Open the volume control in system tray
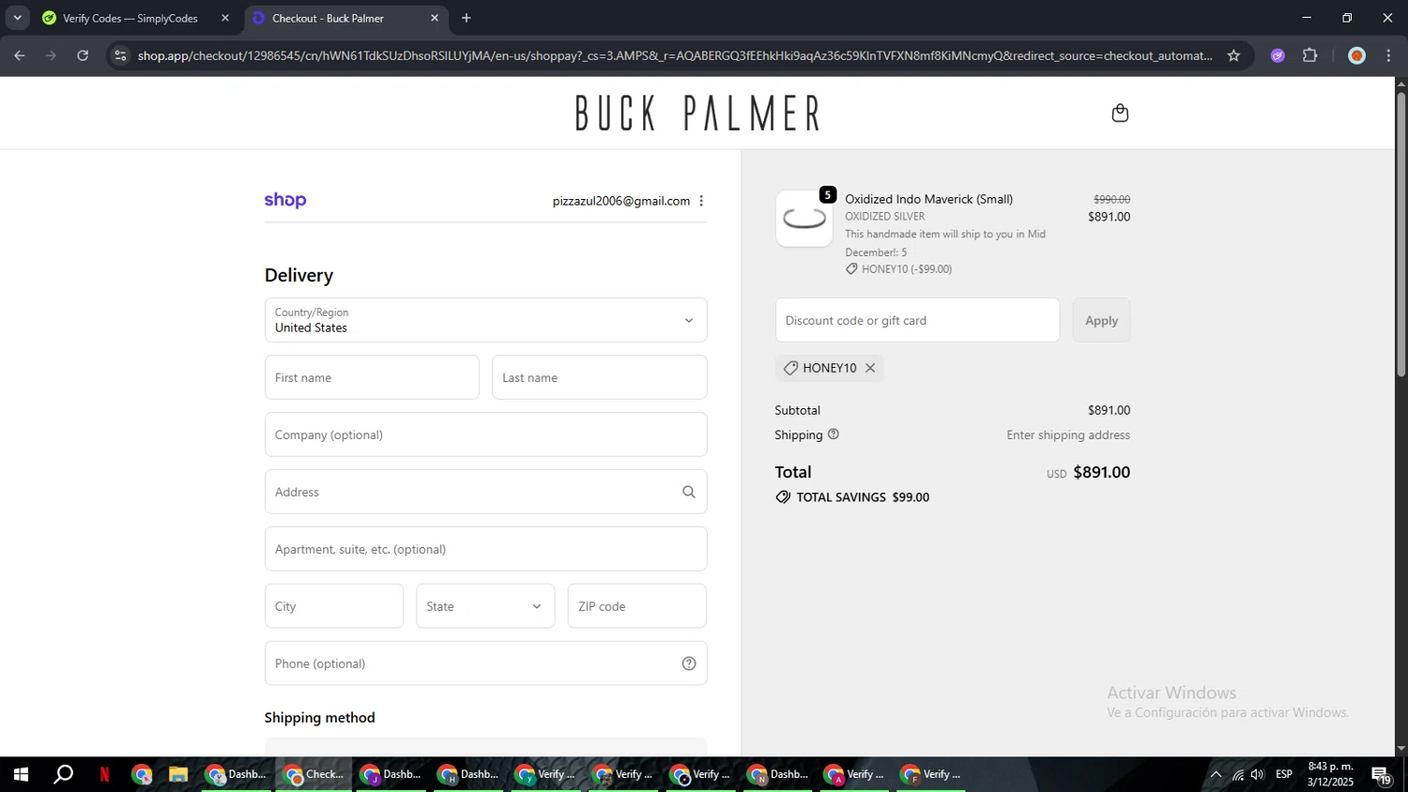The width and height of the screenshot is (1408, 792). (x=1258, y=774)
